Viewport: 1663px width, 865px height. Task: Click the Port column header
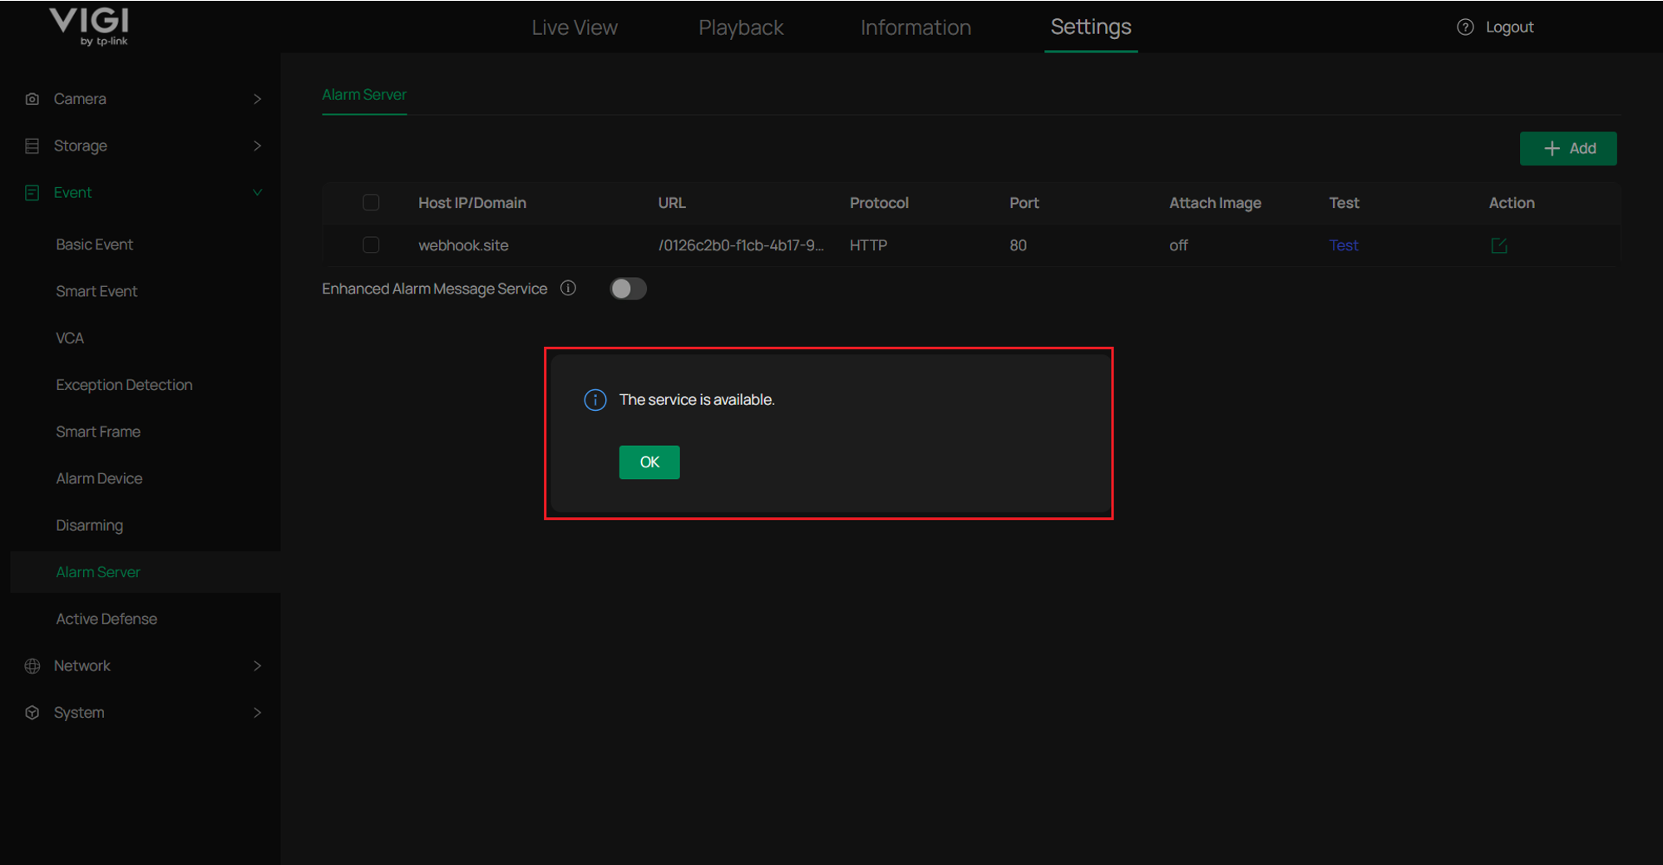click(1024, 203)
